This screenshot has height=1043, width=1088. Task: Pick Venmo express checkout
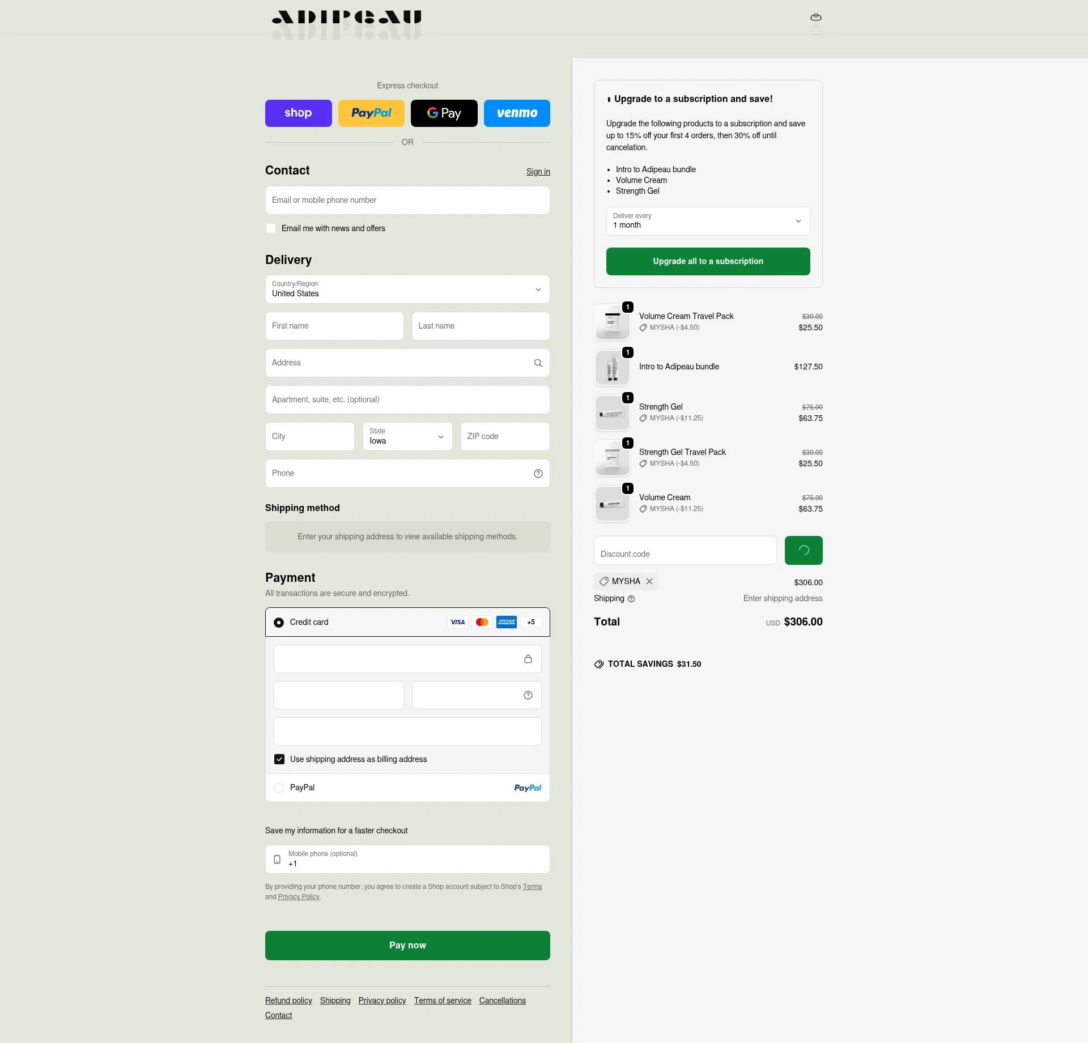pos(517,113)
